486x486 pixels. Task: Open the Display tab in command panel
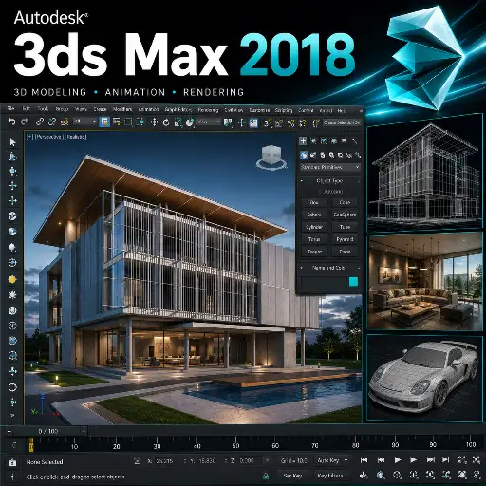coord(344,141)
